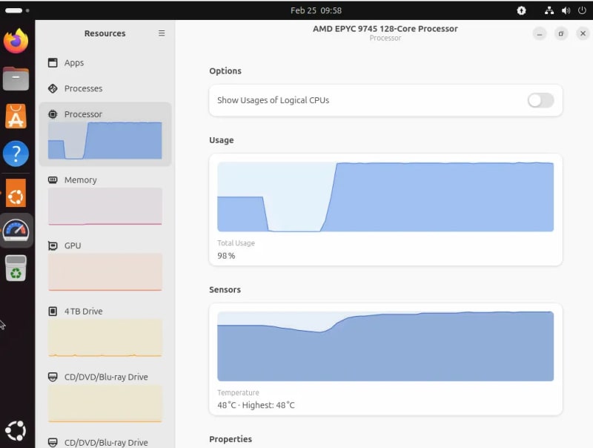Open Trash from the dock
Image resolution: width=593 pixels, height=448 pixels.
click(x=16, y=269)
